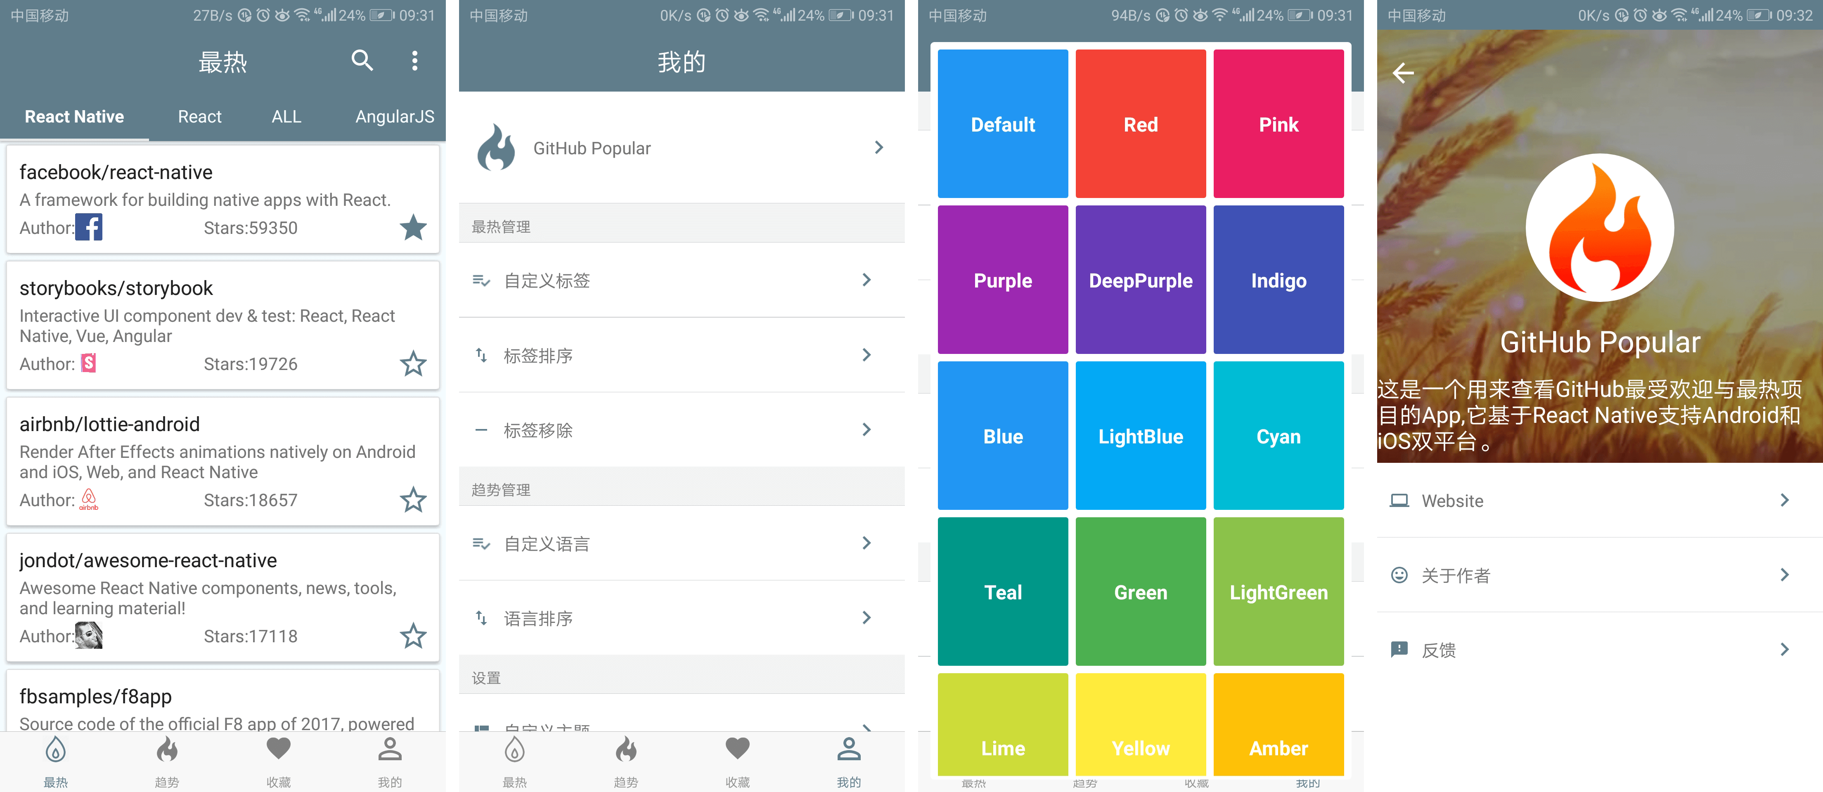The image size is (1823, 792).
Task: Open the three-dot overflow menu
Action: pos(415,61)
